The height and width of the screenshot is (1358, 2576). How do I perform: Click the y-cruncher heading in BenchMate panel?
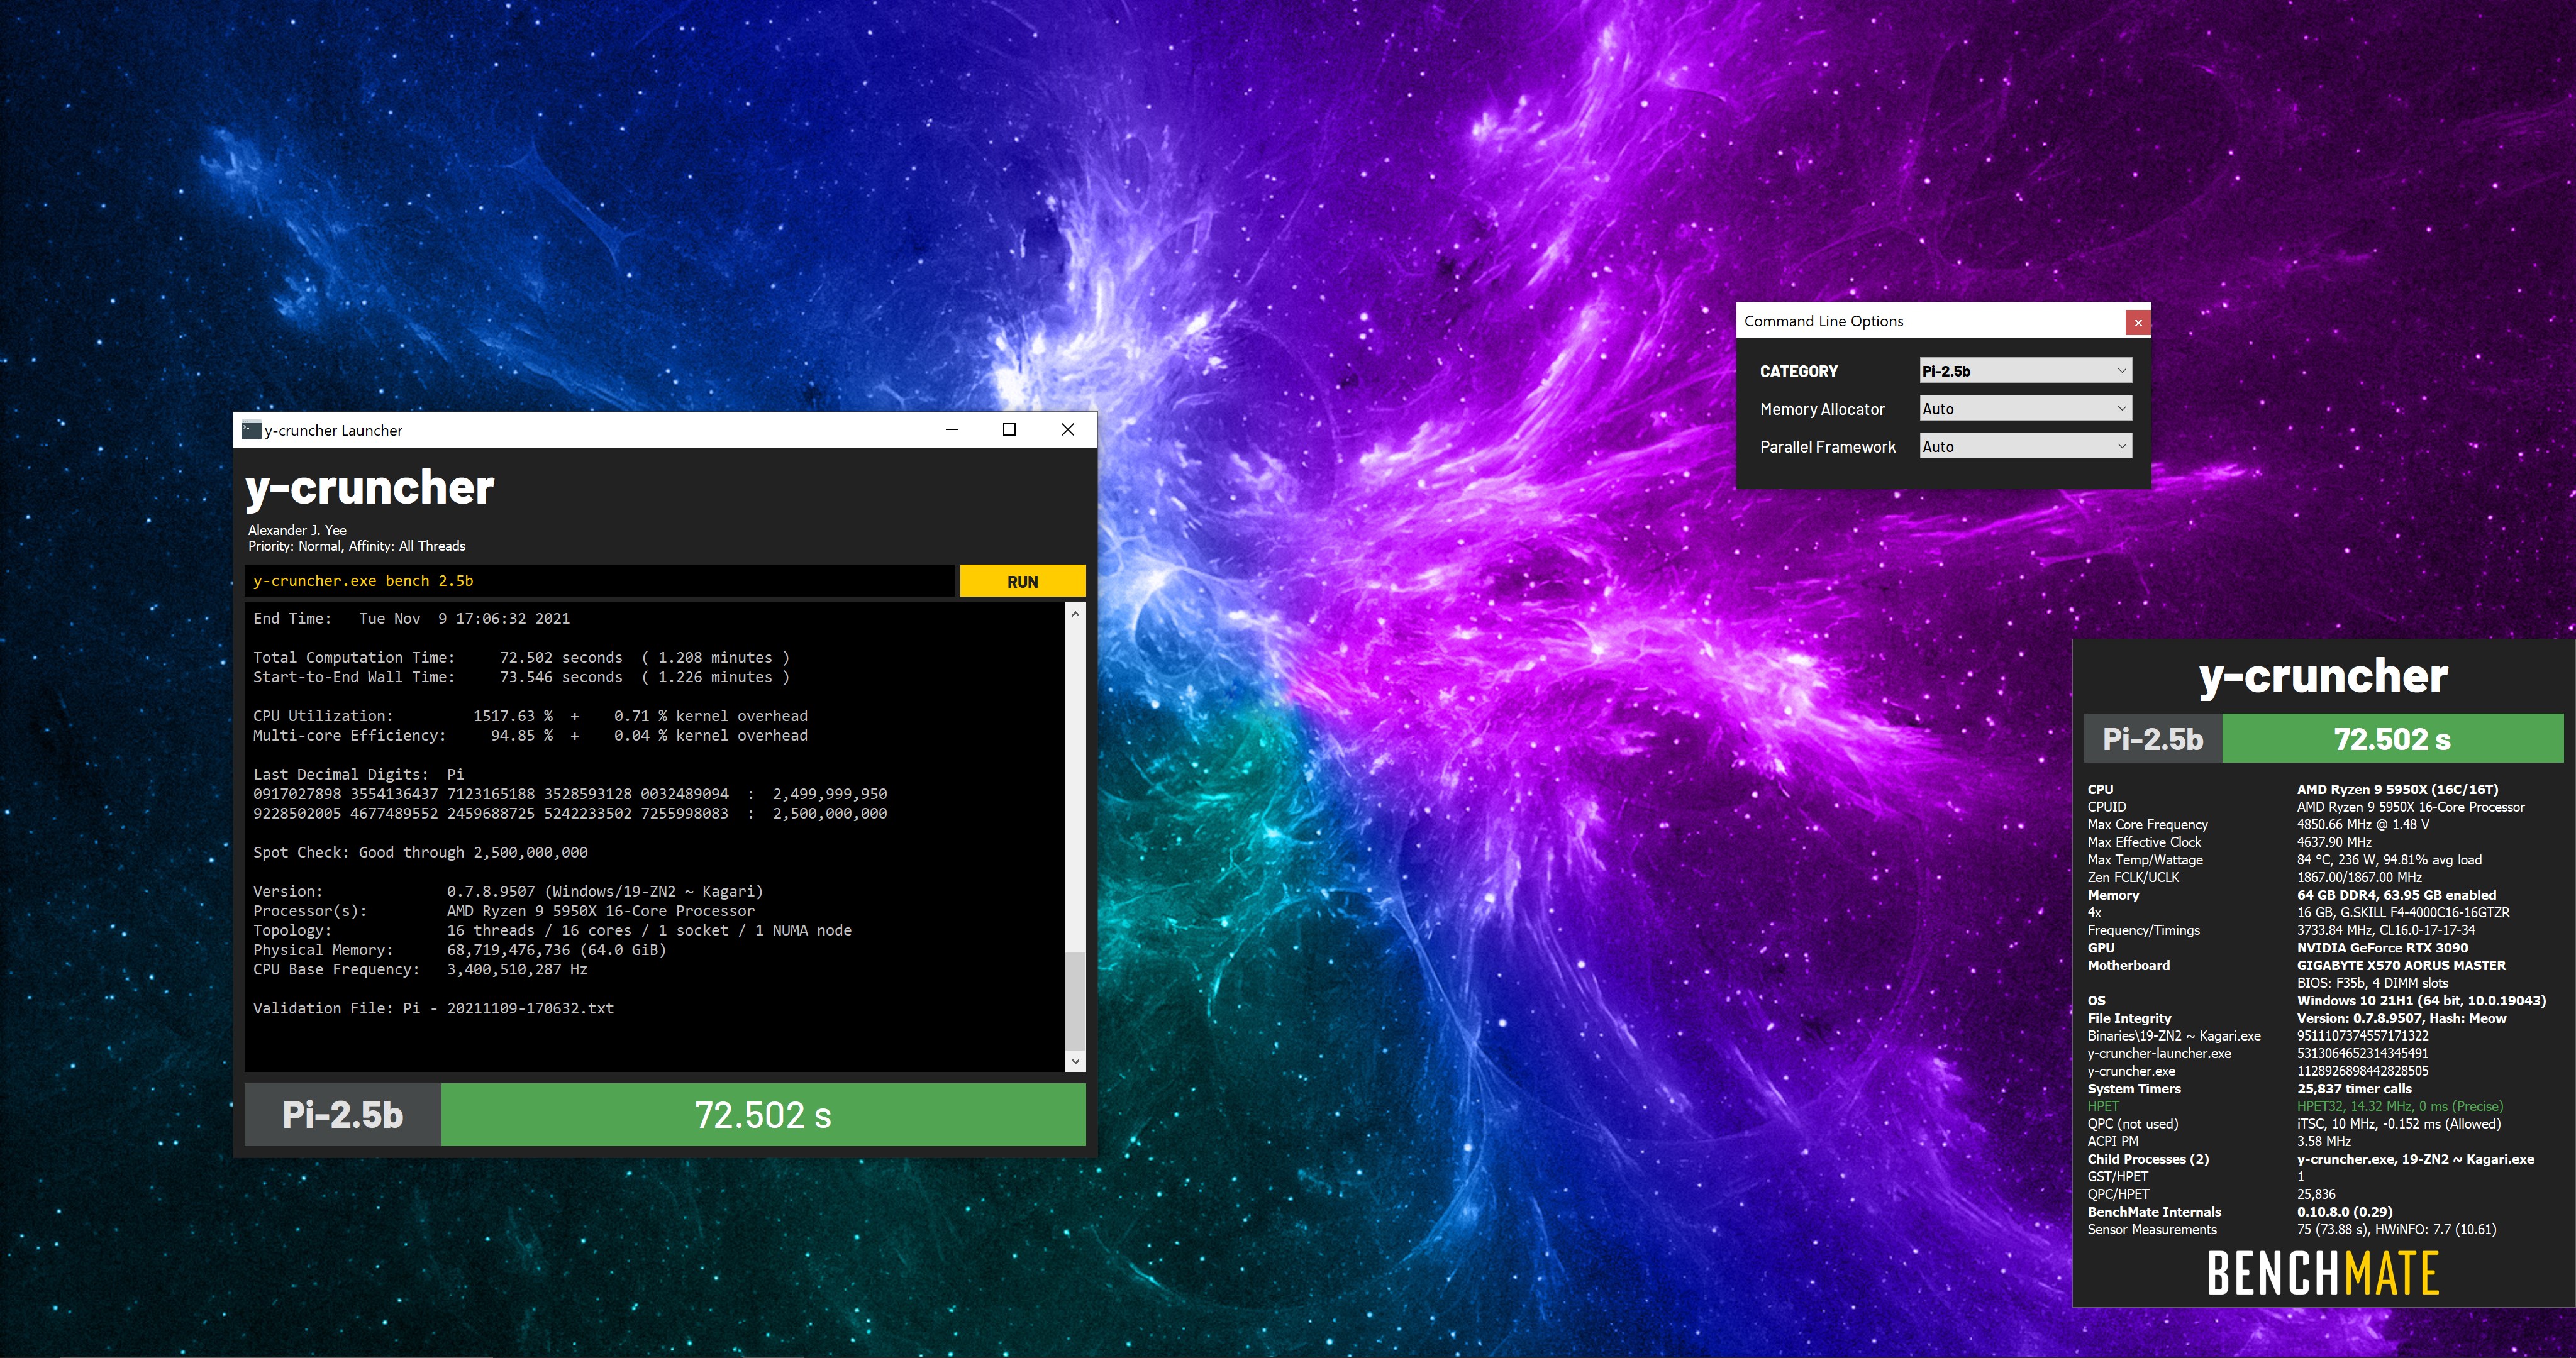2323,677
